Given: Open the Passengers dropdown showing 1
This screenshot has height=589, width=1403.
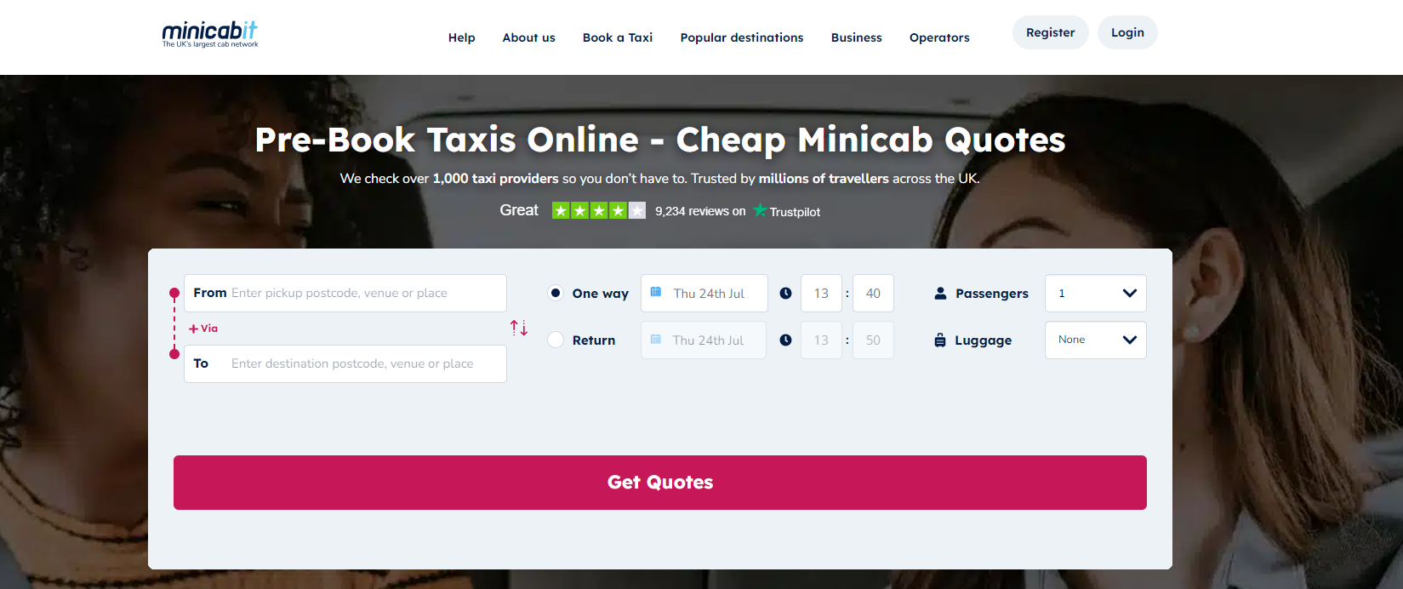Looking at the screenshot, I should (1096, 293).
